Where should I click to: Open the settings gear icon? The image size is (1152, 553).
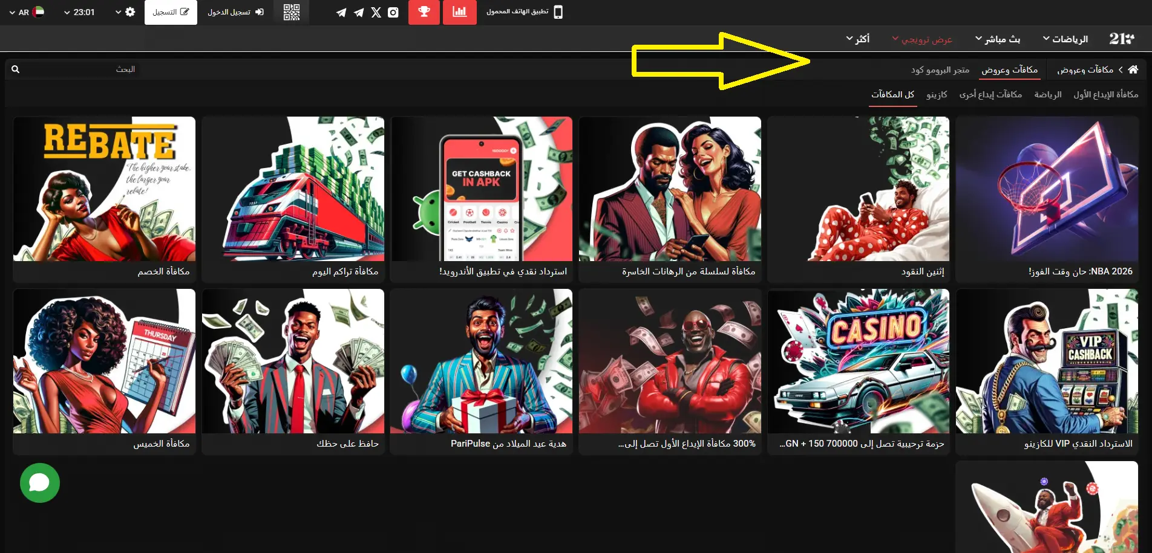click(129, 12)
